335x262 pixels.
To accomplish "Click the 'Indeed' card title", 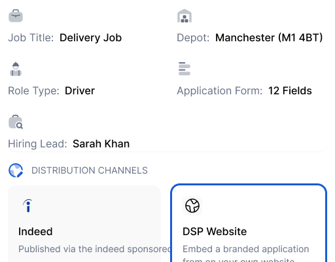I will (x=35, y=232).
